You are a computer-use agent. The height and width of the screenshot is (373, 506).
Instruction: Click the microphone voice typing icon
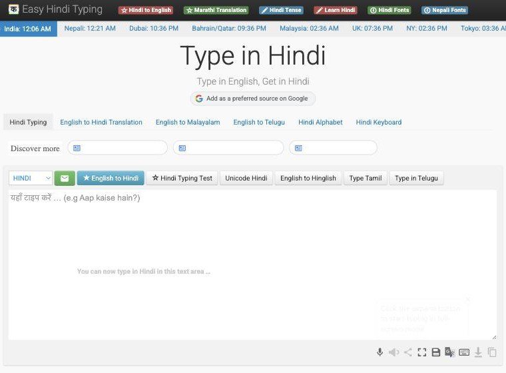pyautogui.click(x=379, y=352)
